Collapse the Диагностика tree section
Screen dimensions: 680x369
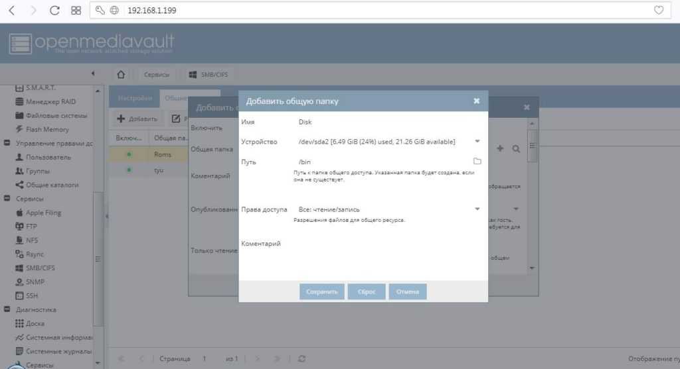coord(7,310)
